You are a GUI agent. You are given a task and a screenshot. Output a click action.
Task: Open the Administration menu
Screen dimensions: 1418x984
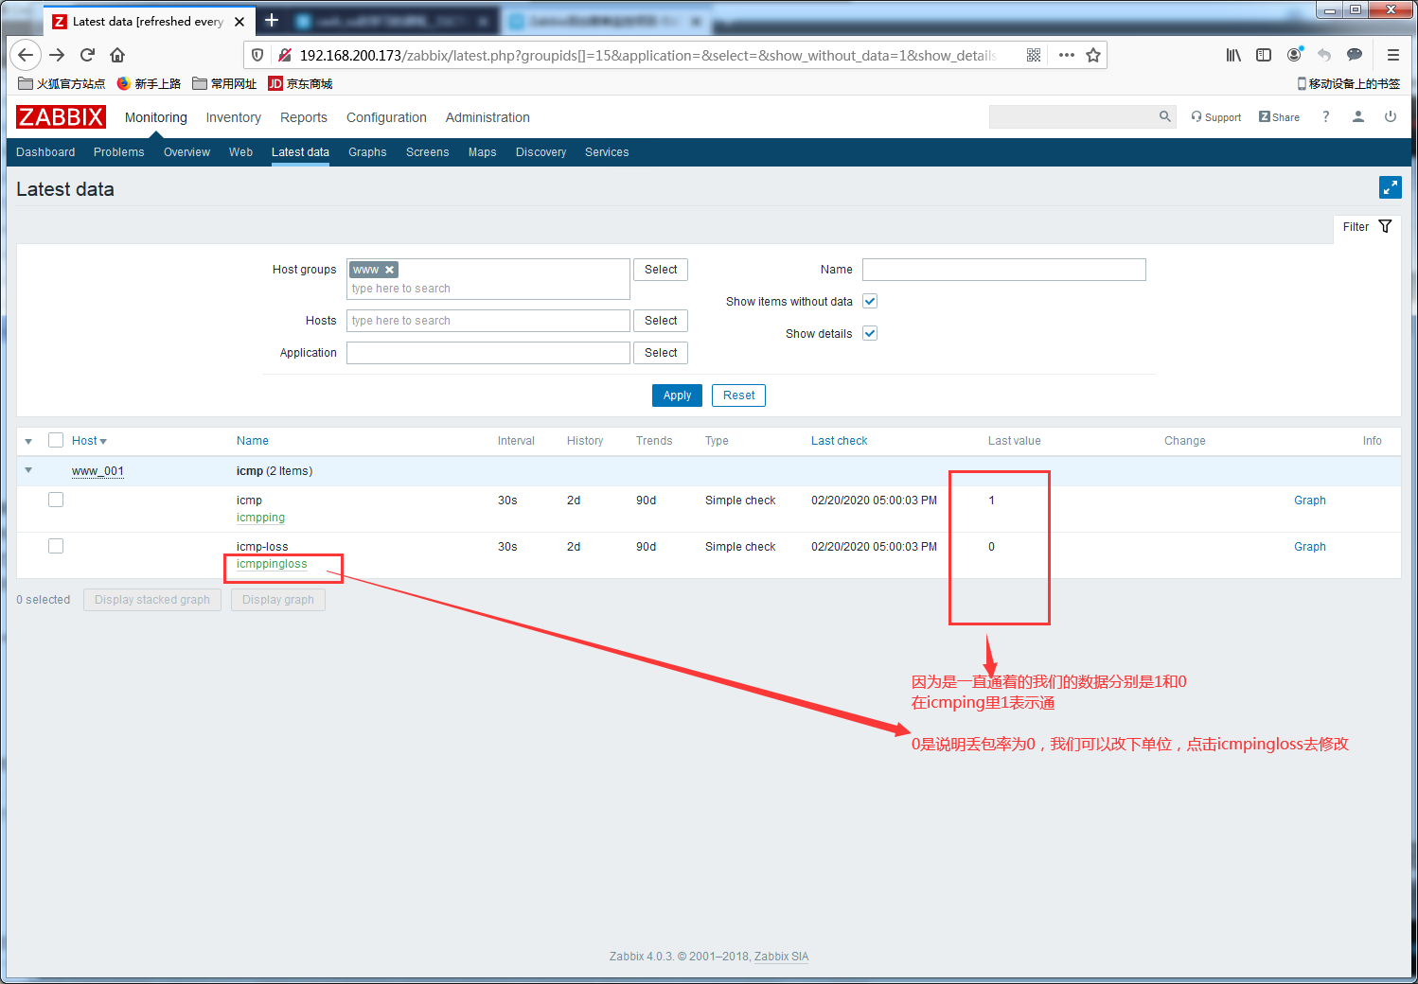487,117
